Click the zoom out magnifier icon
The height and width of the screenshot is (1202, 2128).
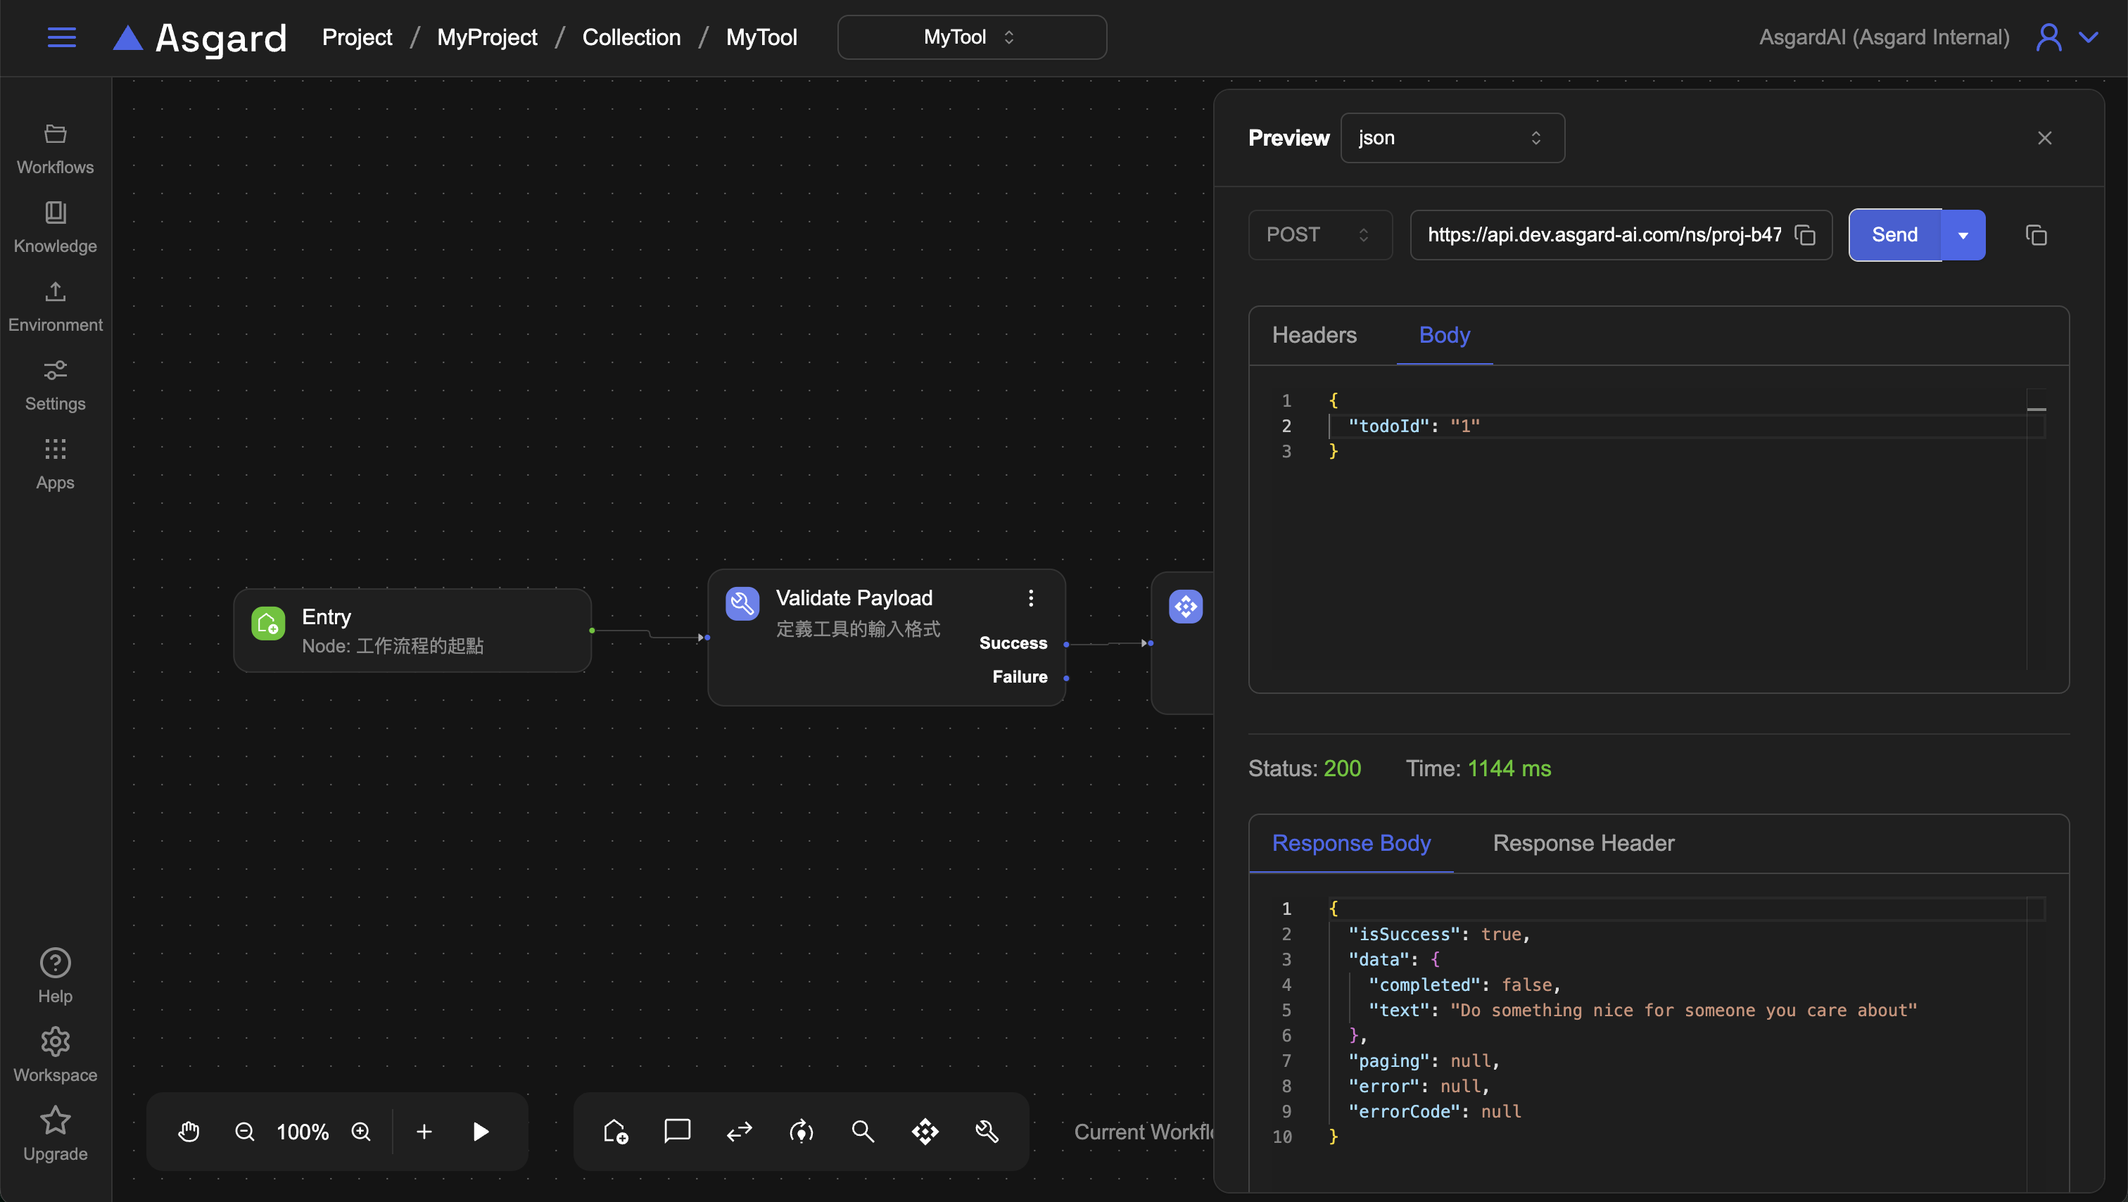pyautogui.click(x=244, y=1131)
